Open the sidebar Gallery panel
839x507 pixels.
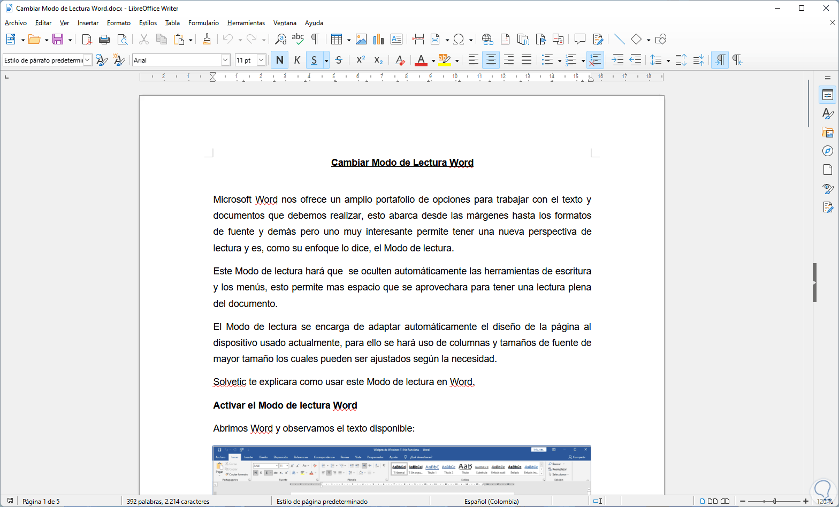pyautogui.click(x=828, y=132)
